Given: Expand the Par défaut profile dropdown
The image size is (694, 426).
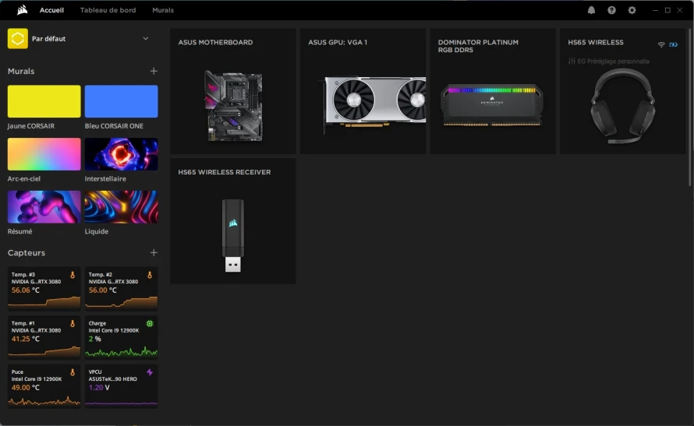Looking at the screenshot, I should click(x=146, y=38).
